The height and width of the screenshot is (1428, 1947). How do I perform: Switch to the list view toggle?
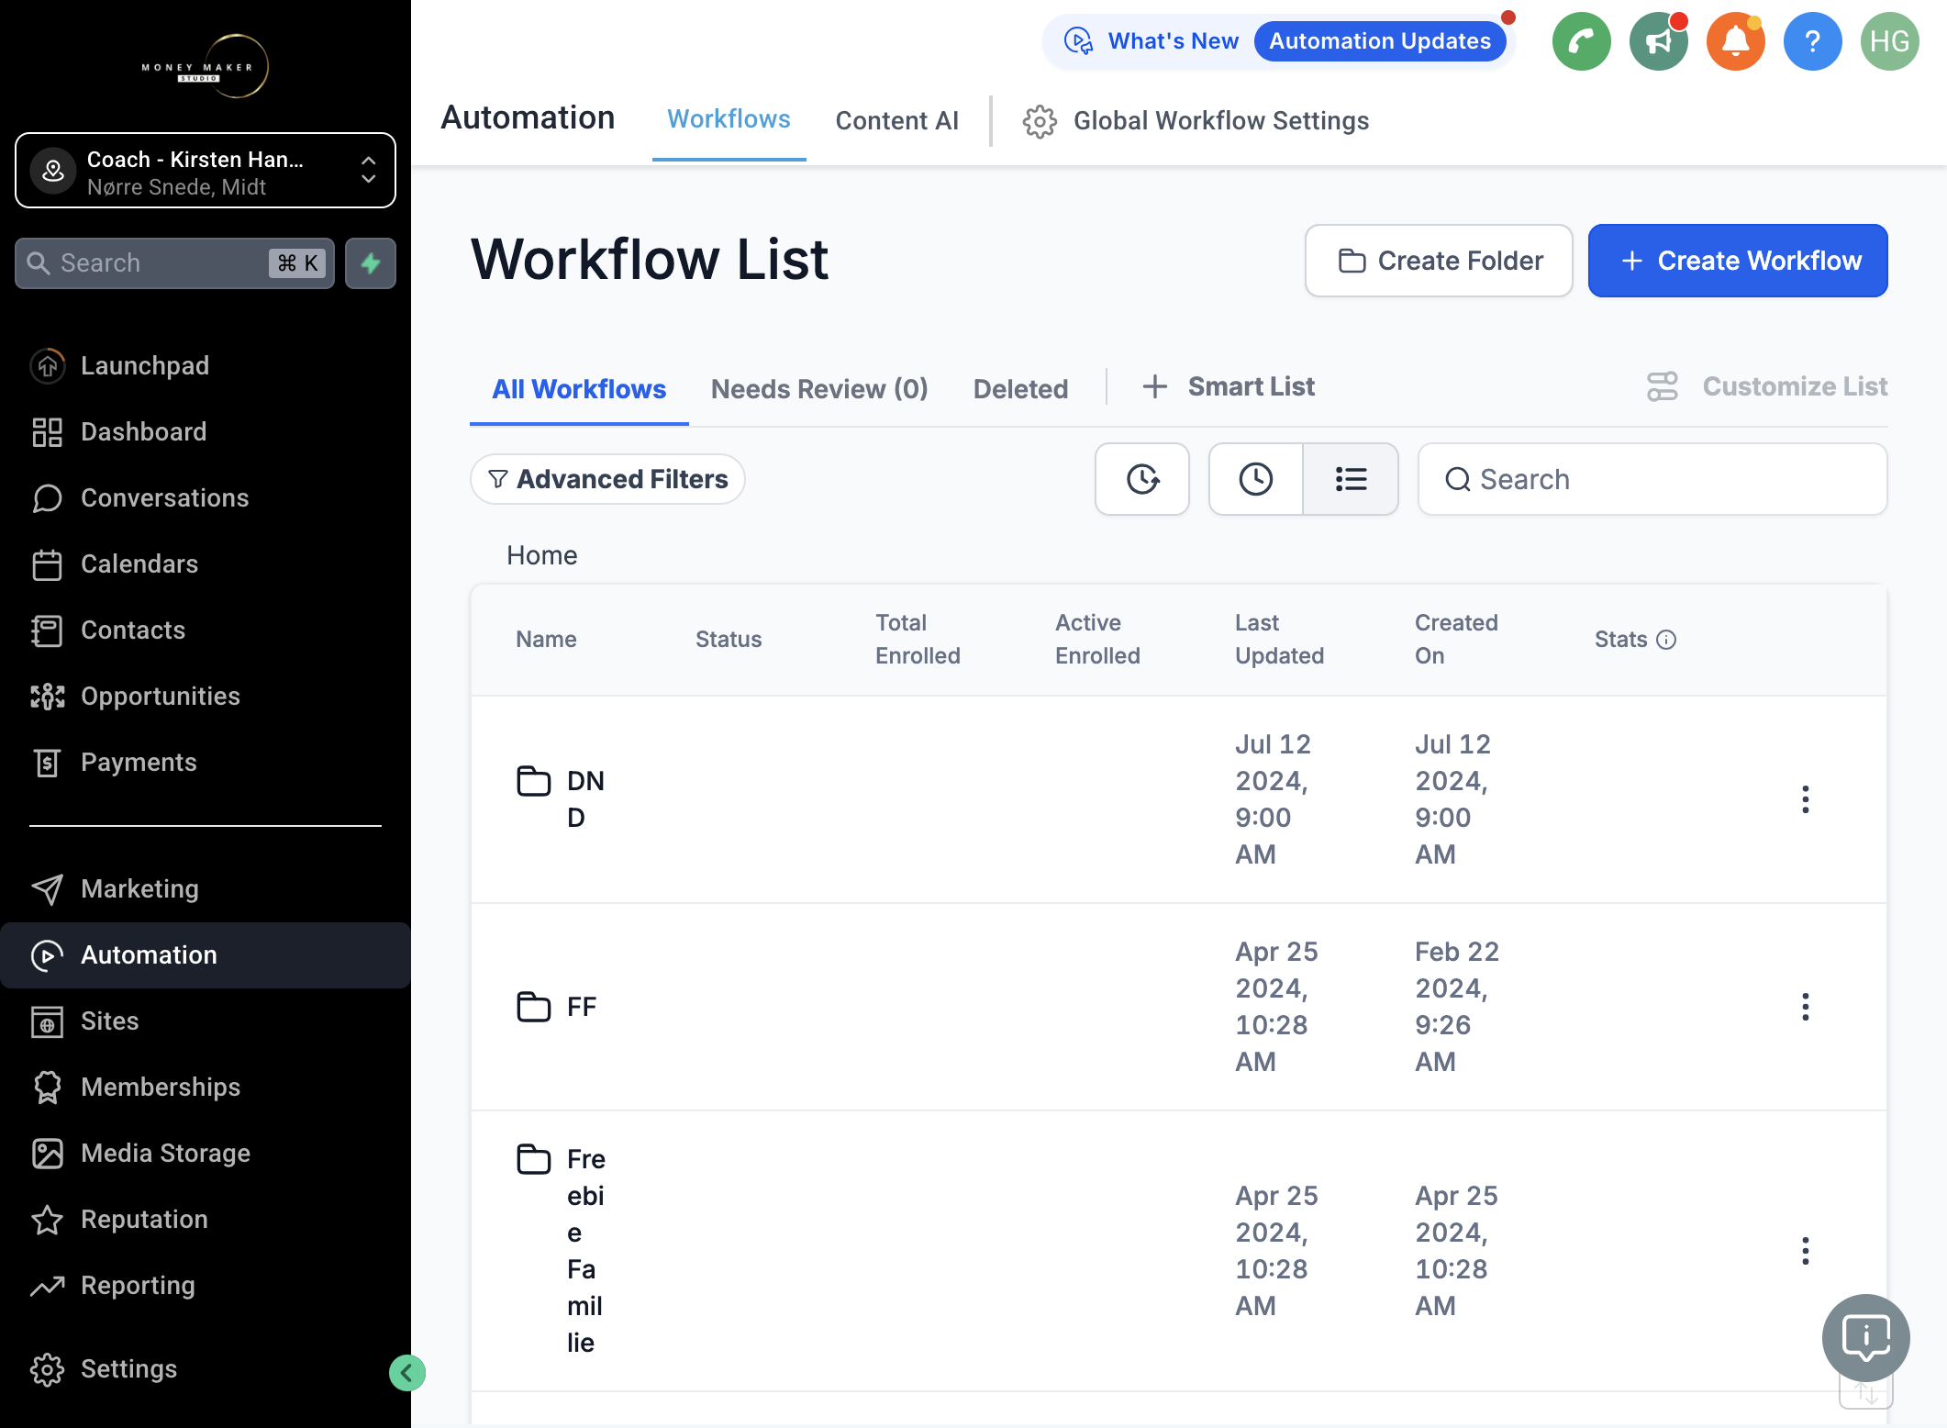tap(1351, 479)
